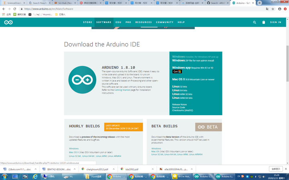Switch to the GitHub Search browser tab
Screen dimensions: 289x180
(x=218, y=3)
